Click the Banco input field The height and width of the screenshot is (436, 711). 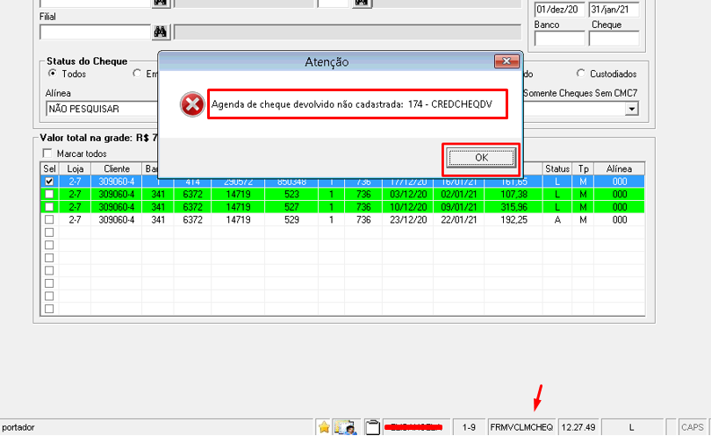pos(559,39)
